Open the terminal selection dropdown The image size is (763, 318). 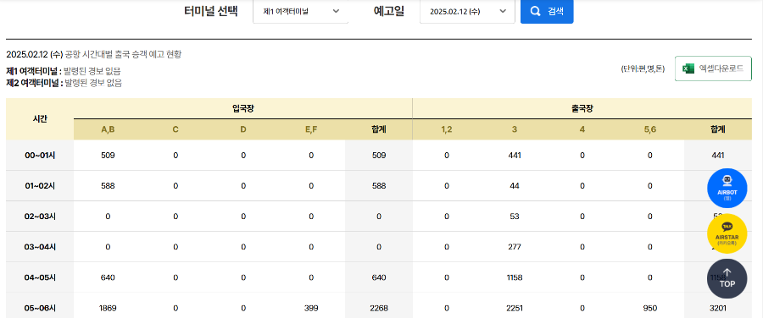(301, 12)
